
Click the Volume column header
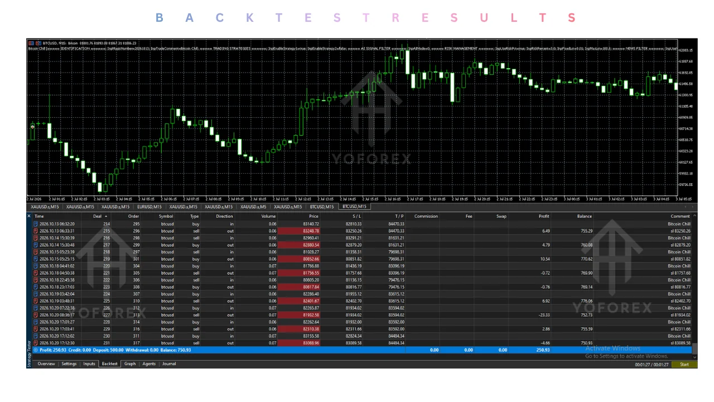click(269, 216)
